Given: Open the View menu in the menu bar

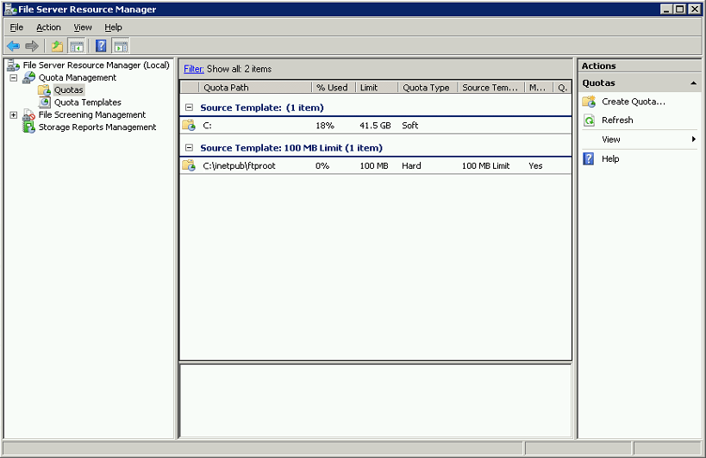Looking at the screenshot, I should pos(83,28).
